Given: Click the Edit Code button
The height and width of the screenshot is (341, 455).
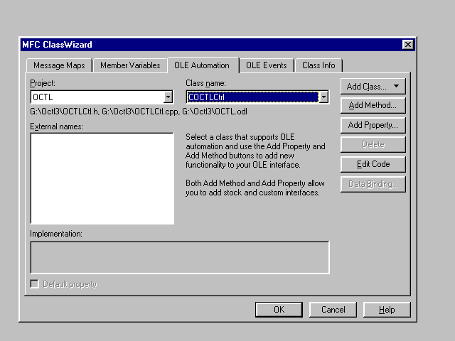Looking at the screenshot, I should [x=373, y=164].
